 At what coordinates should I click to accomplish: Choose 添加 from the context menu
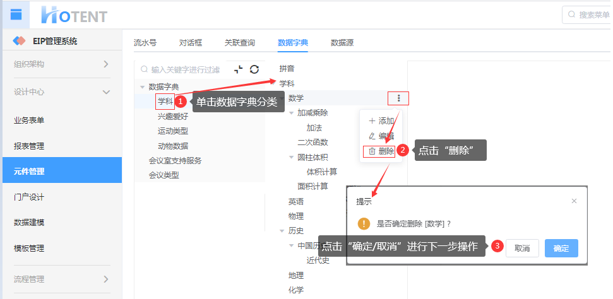pos(381,121)
